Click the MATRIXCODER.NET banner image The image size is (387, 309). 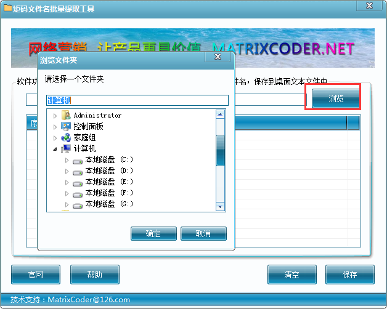[x=193, y=48]
